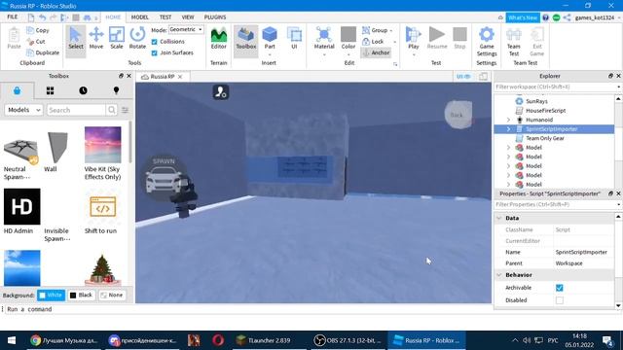
Task: Switch to the TEST ribbon tab
Action: tap(165, 17)
